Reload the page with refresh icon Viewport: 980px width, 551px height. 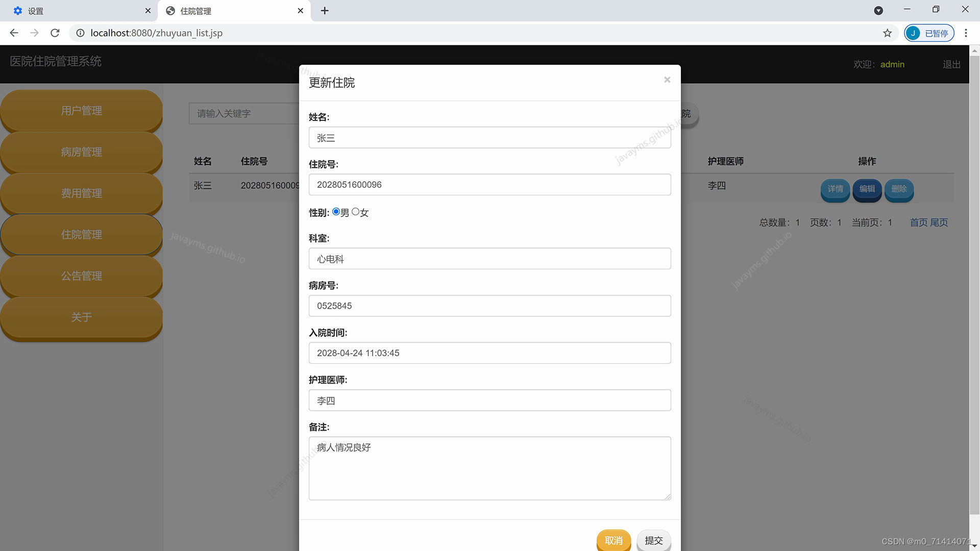tap(55, 33)
